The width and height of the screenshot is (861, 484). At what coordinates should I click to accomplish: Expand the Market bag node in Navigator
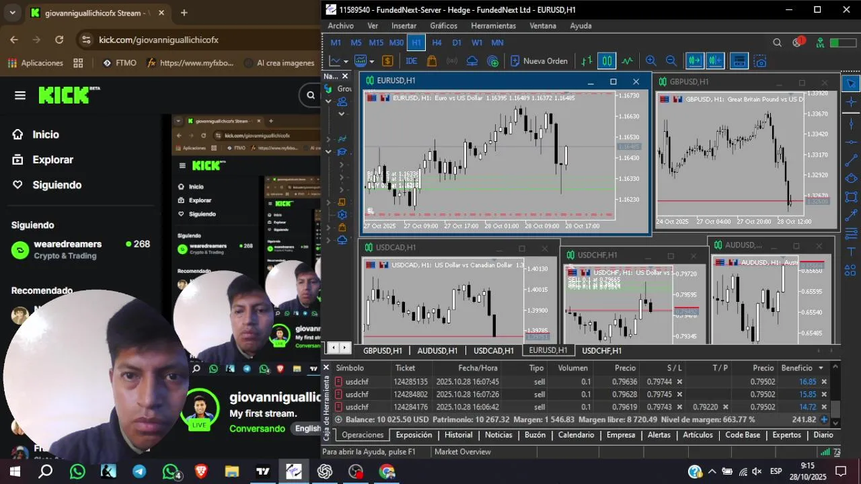(x=328, y=227)
